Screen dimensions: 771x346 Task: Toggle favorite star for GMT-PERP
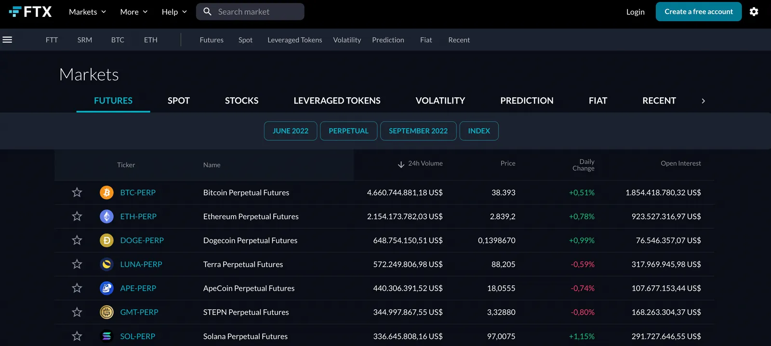77,312
